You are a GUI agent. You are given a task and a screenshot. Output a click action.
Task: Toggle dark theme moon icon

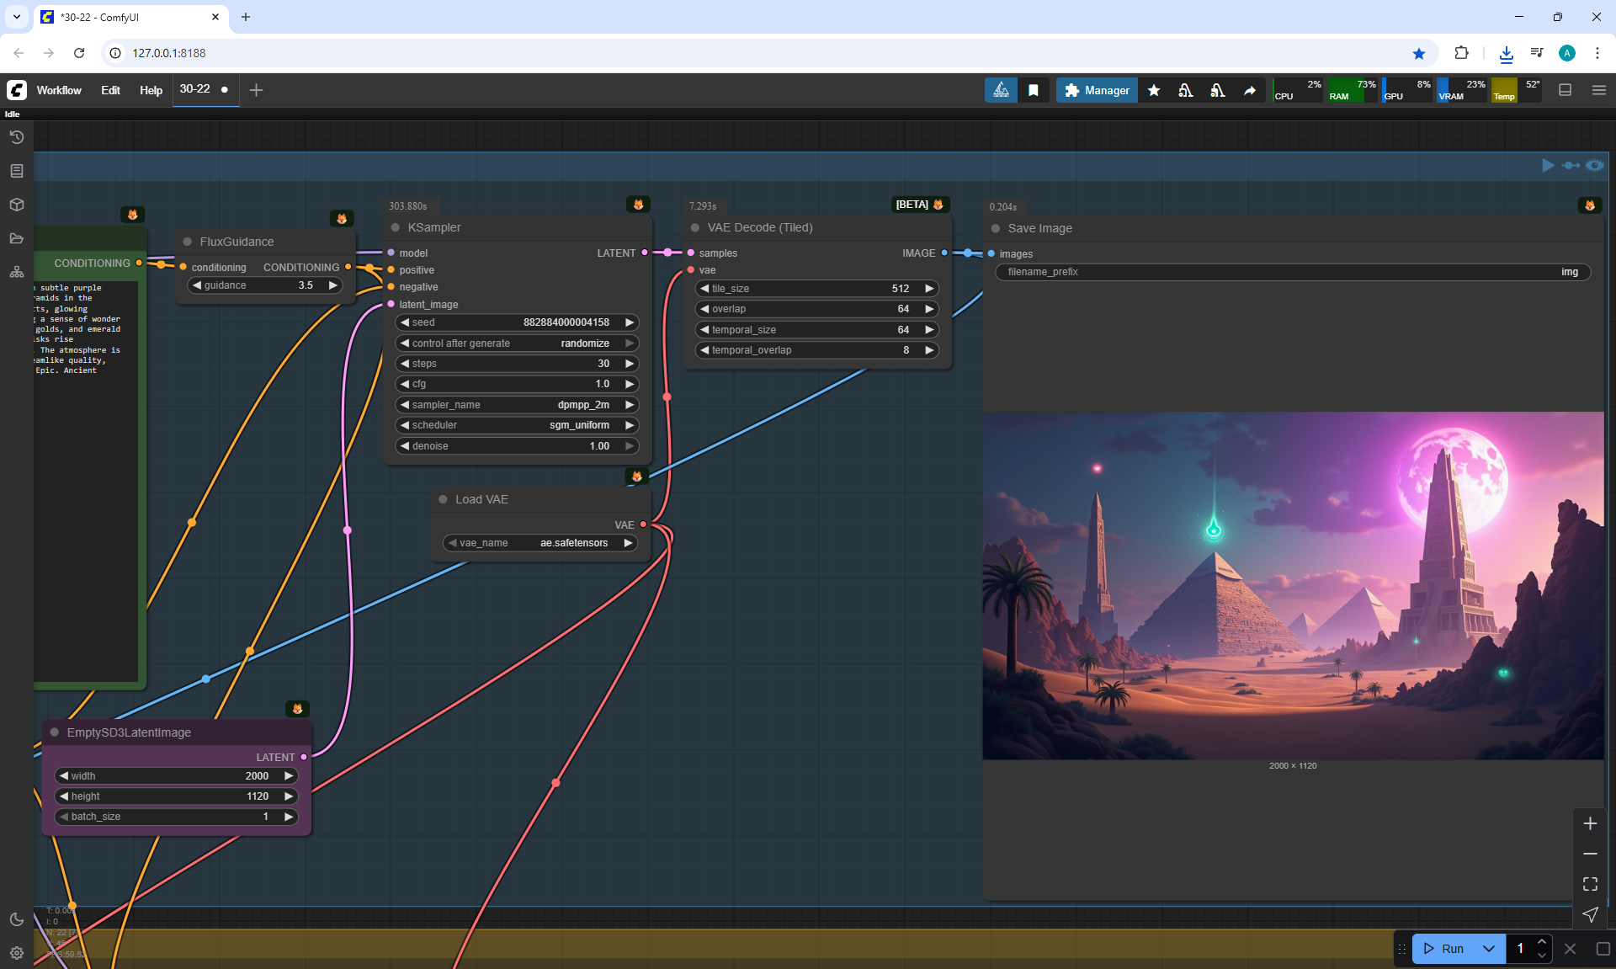pyautogui.click(x=16, y=919)
